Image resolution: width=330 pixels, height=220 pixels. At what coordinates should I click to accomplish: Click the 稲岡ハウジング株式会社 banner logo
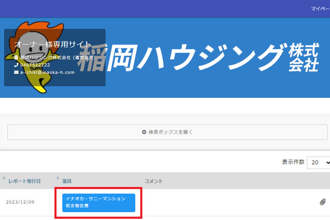point(198,57)
